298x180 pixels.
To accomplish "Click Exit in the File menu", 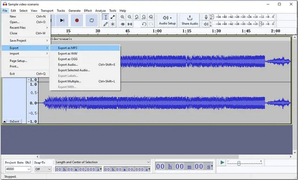I will (26, 74).
